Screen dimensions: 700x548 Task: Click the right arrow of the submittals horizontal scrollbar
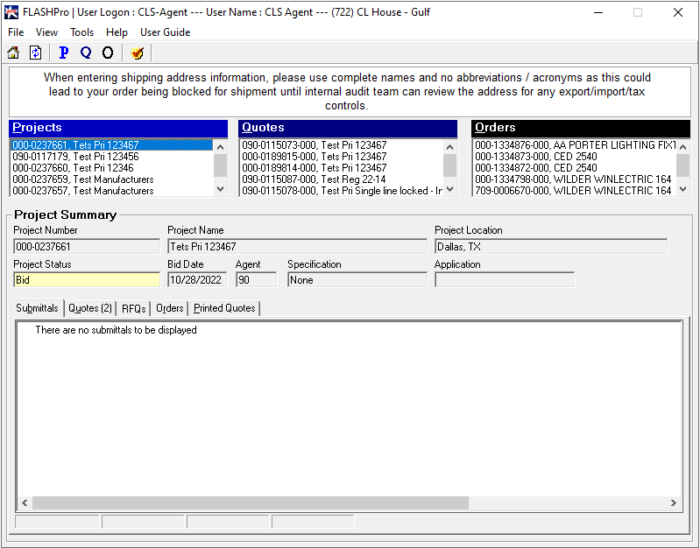coord(674,503)
